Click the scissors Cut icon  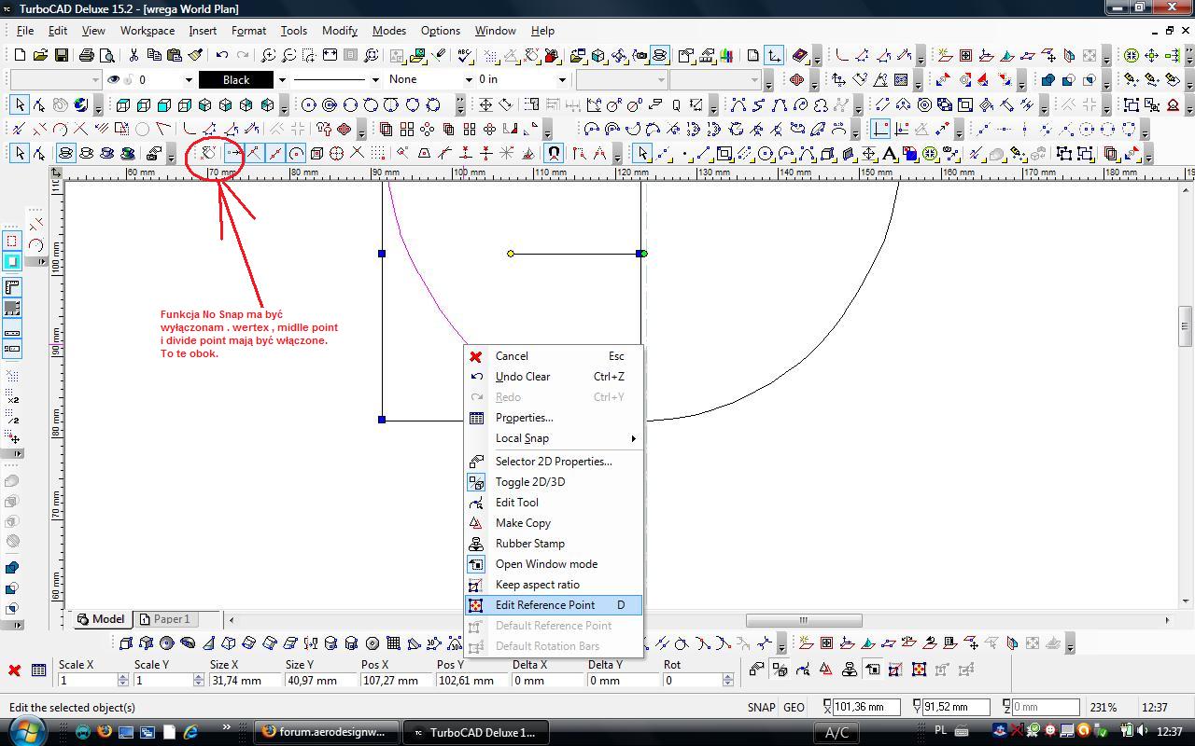click(x=134, y=56)
